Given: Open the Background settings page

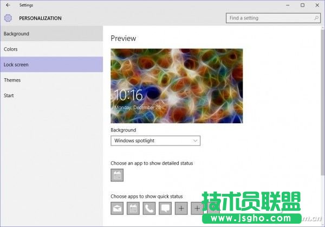Looking at the screenshot, I should click(51, 34).
